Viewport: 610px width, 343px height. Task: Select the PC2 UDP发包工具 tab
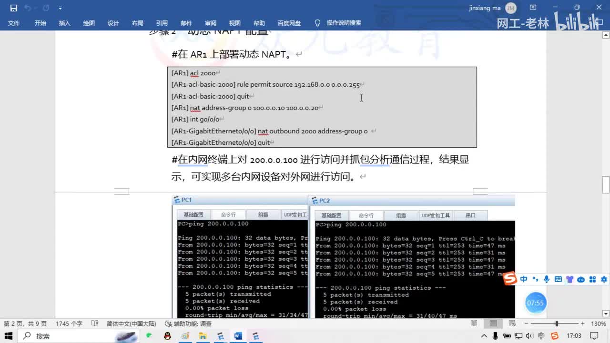coord(436,215)
